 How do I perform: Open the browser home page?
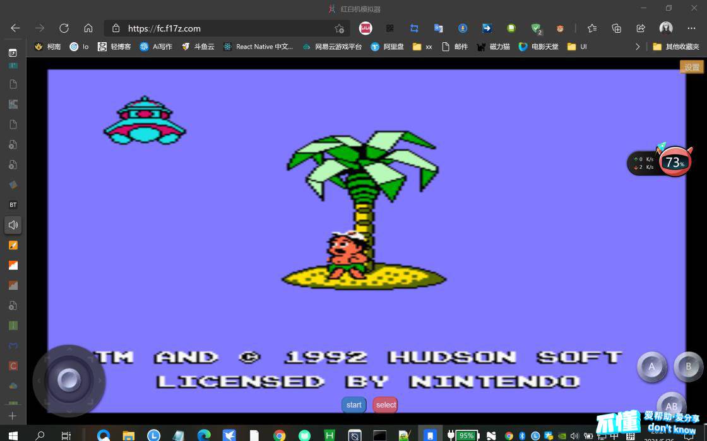(88, 28)
